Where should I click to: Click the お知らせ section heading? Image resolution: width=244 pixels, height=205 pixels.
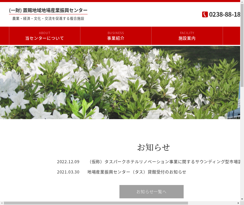(153, 147)
